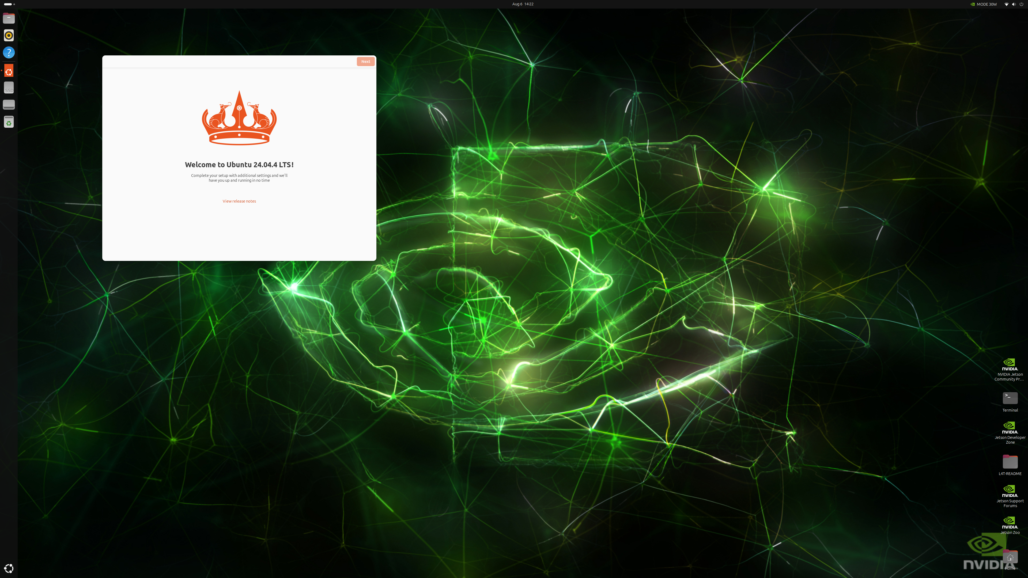
Task: Click Next in the welcome dialog
Action: tap(365, 62)
